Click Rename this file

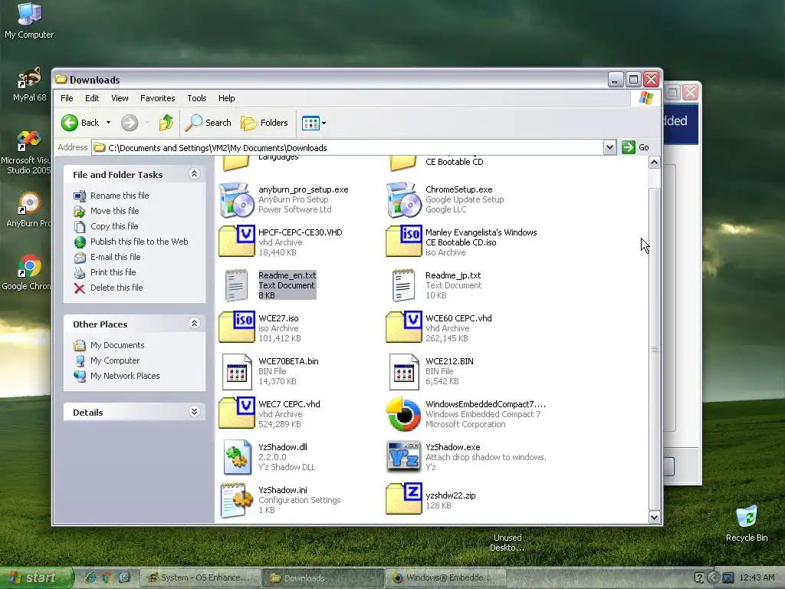point(120,196)
